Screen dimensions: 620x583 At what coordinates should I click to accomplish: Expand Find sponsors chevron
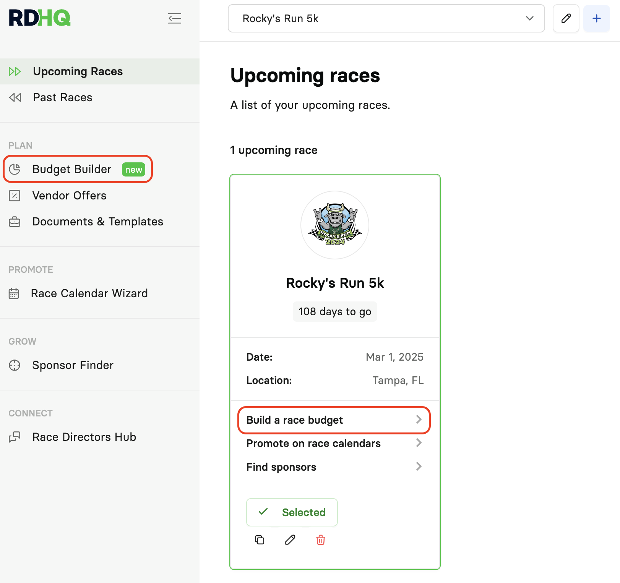click(419, 466)
